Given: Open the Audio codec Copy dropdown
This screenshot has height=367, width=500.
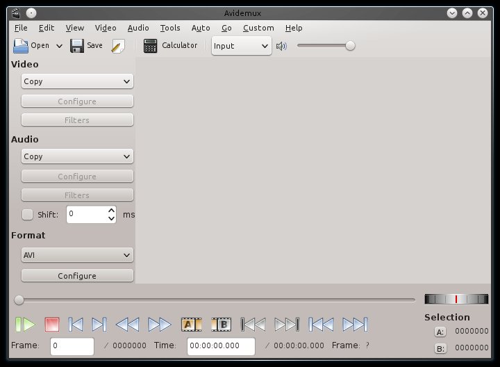Looking at the screenshot, I should tap(77, 156).
